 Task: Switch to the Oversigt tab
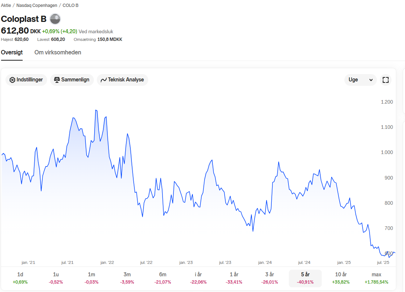[12, 53]
